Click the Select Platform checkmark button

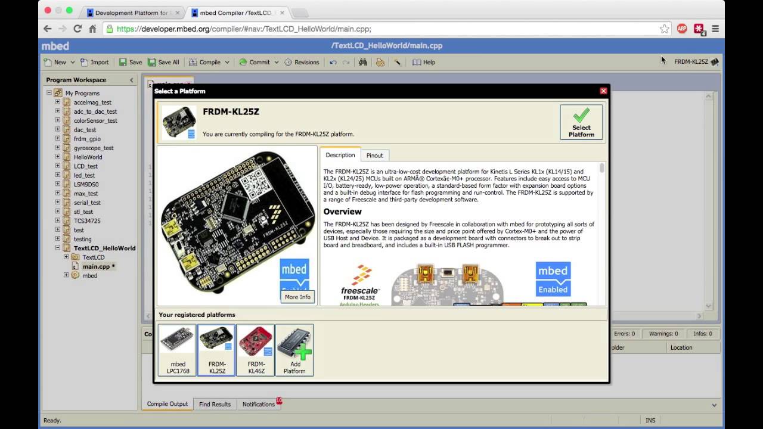(581, 122)
